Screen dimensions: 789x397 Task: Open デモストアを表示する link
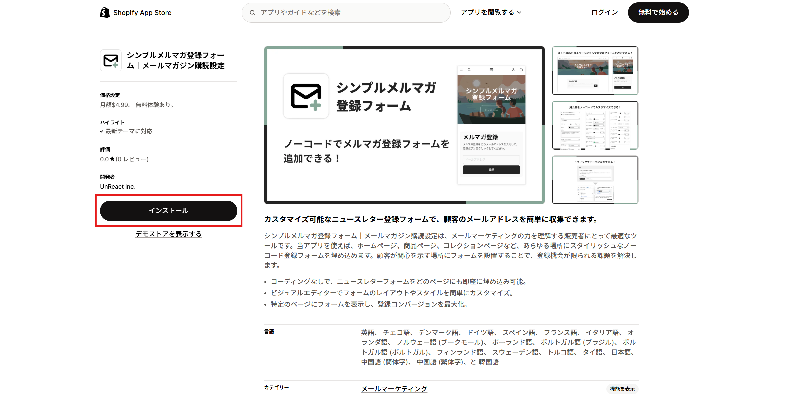pyautogui.click(x=168, y=234)
